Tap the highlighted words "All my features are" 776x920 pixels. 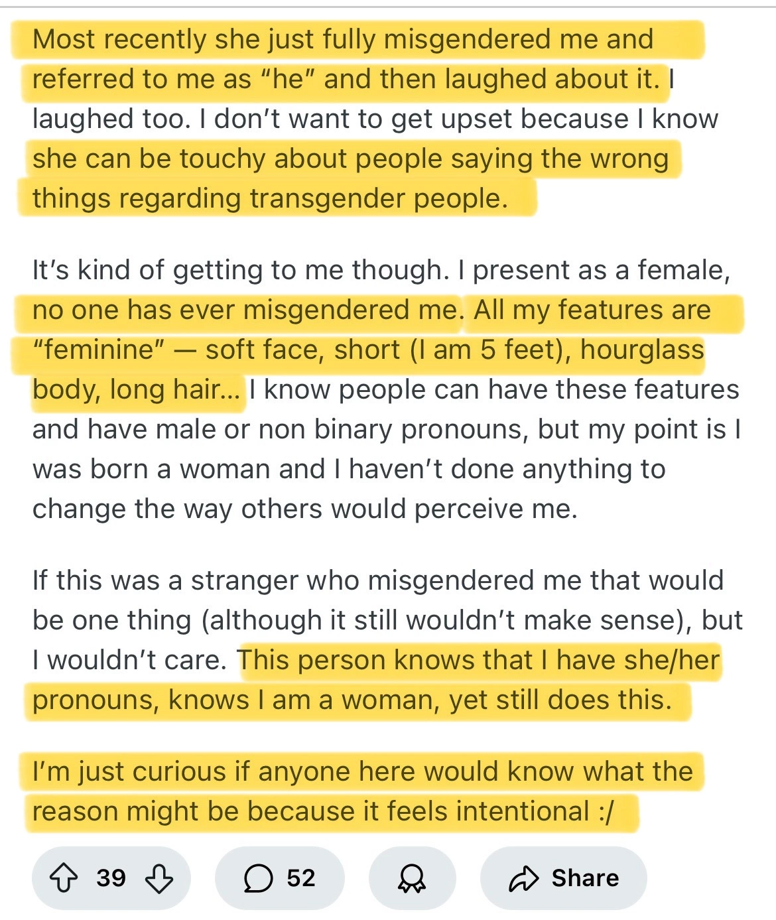point(592,310)
